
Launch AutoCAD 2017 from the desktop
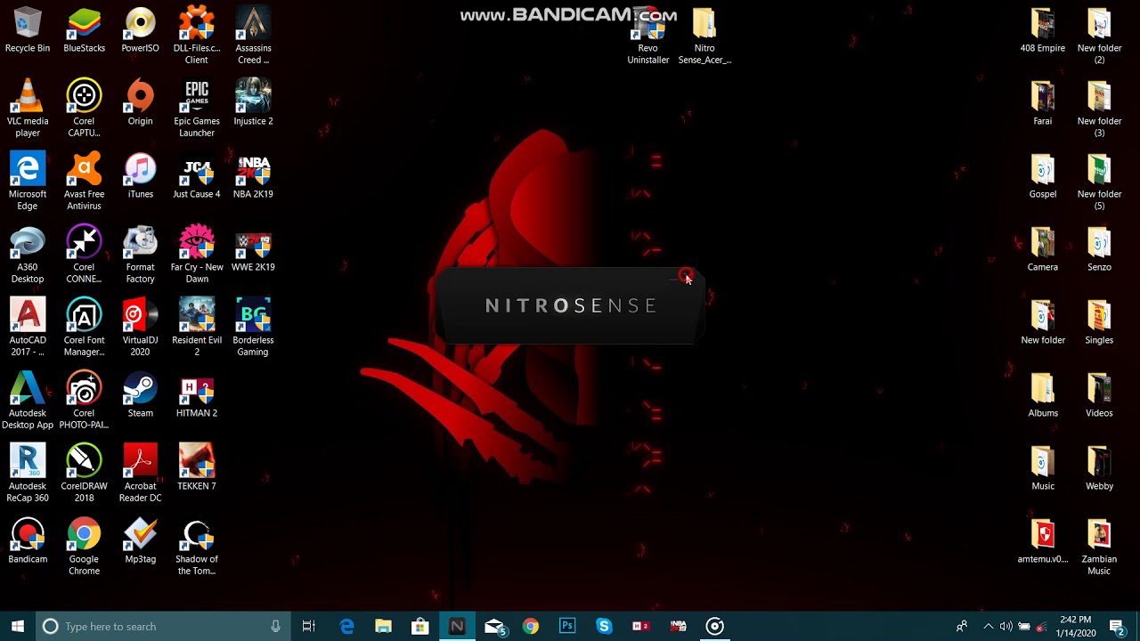tap(28, 328)
